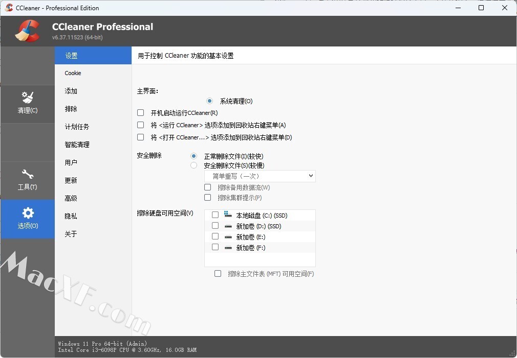
Task: Toggle 擦除集群提示(P) checkbox
Action: [207, 198]
